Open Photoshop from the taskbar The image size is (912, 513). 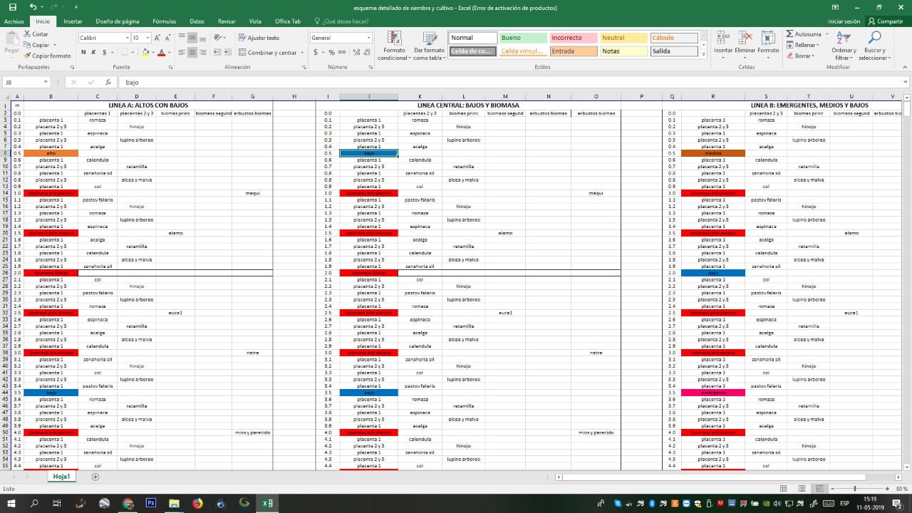coord(151,503)
